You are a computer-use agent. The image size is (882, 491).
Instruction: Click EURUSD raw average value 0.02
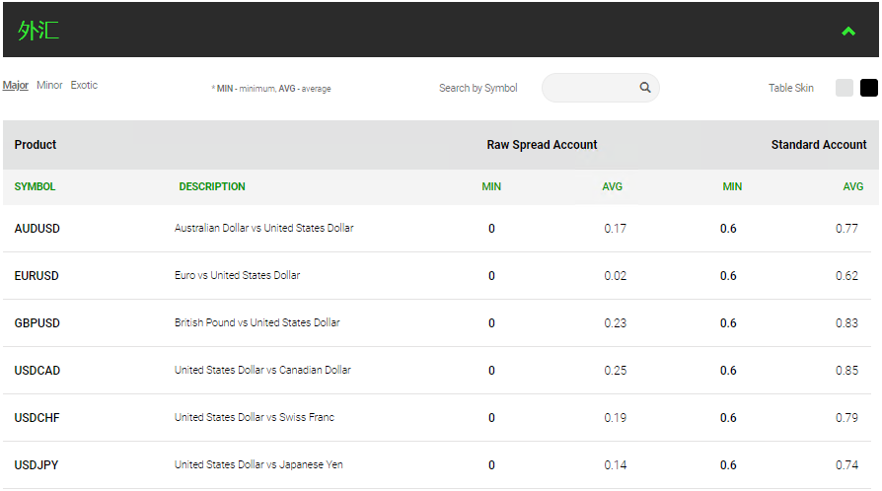point(615,276)
